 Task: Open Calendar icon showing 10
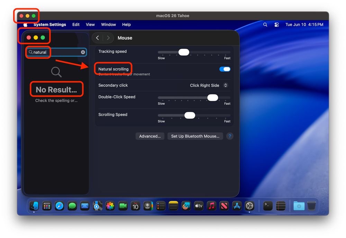click(x=135, y=206)
